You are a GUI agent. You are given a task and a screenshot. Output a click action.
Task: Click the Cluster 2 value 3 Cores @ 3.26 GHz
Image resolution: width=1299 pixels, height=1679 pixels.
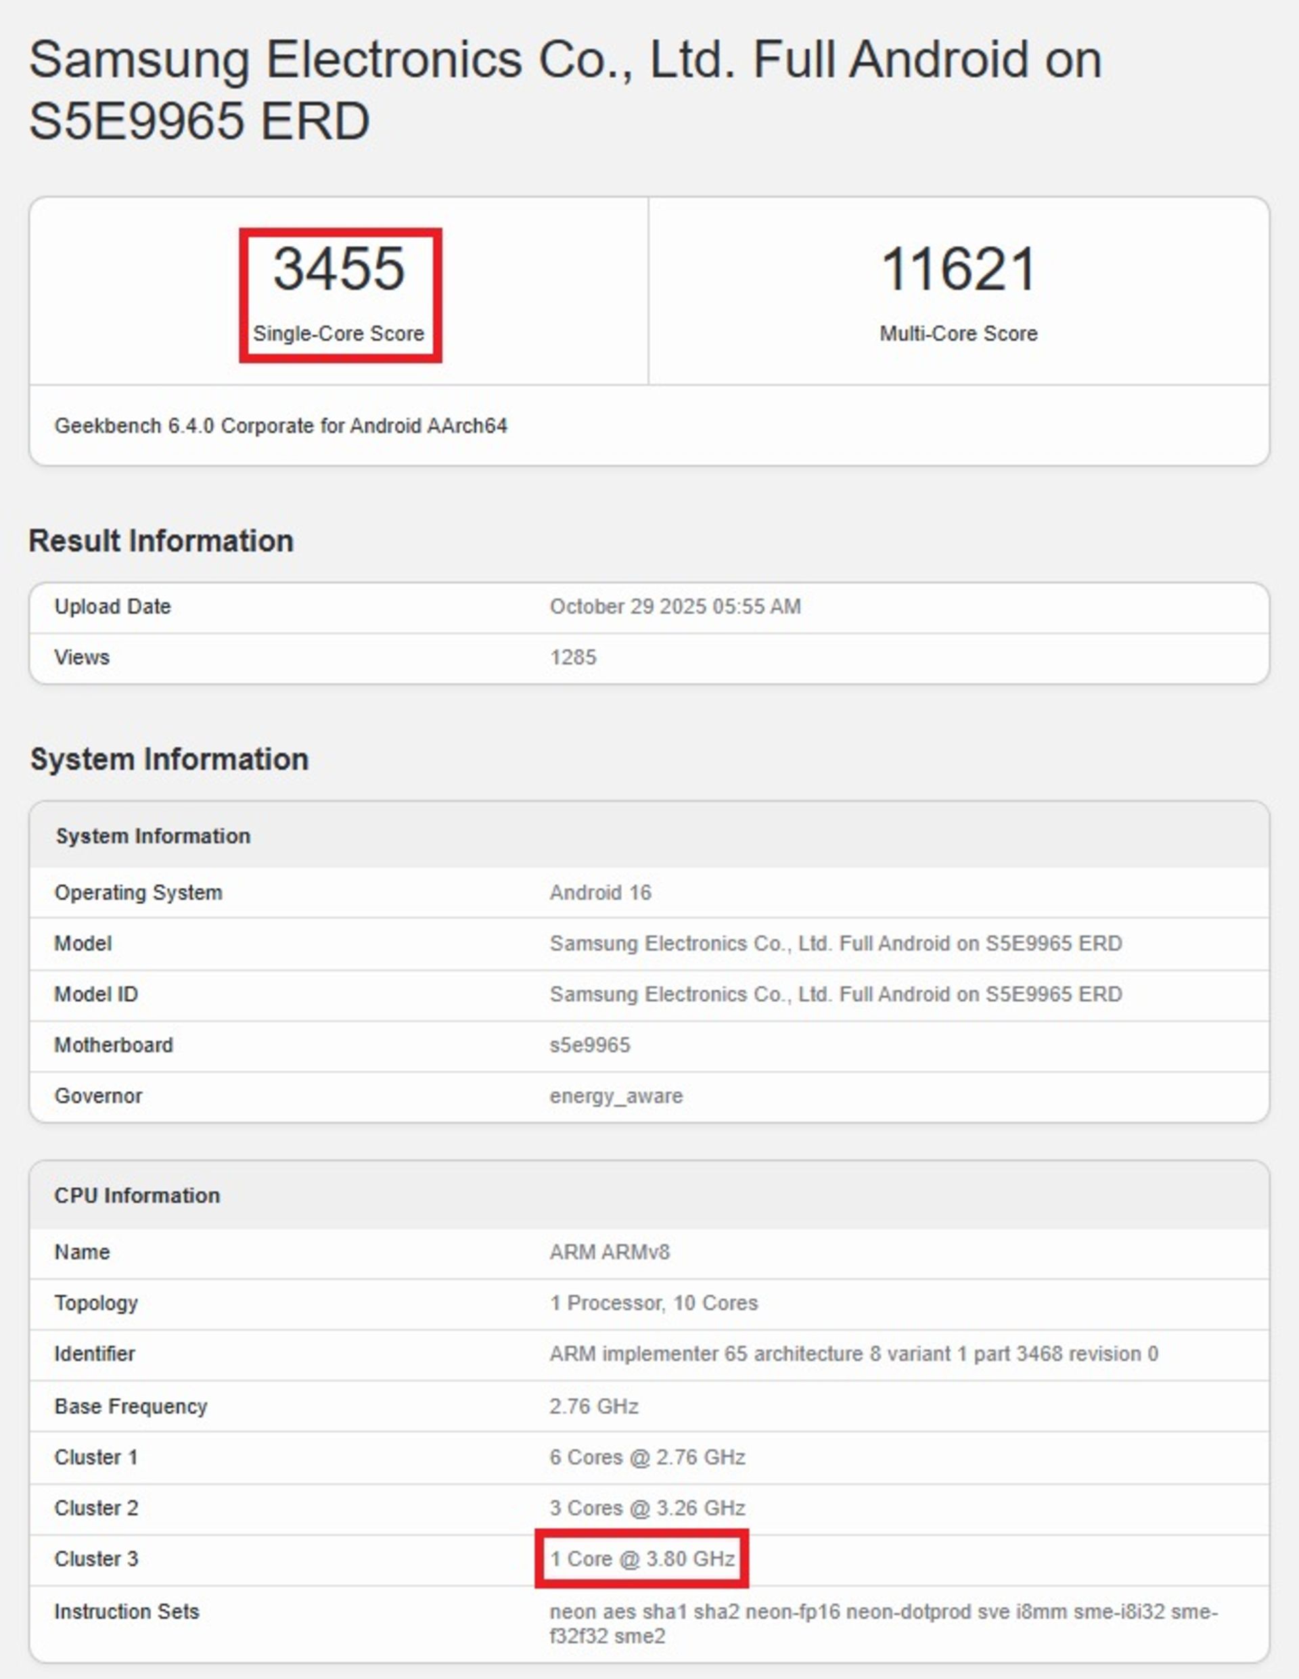click(x=647, y=1508)
